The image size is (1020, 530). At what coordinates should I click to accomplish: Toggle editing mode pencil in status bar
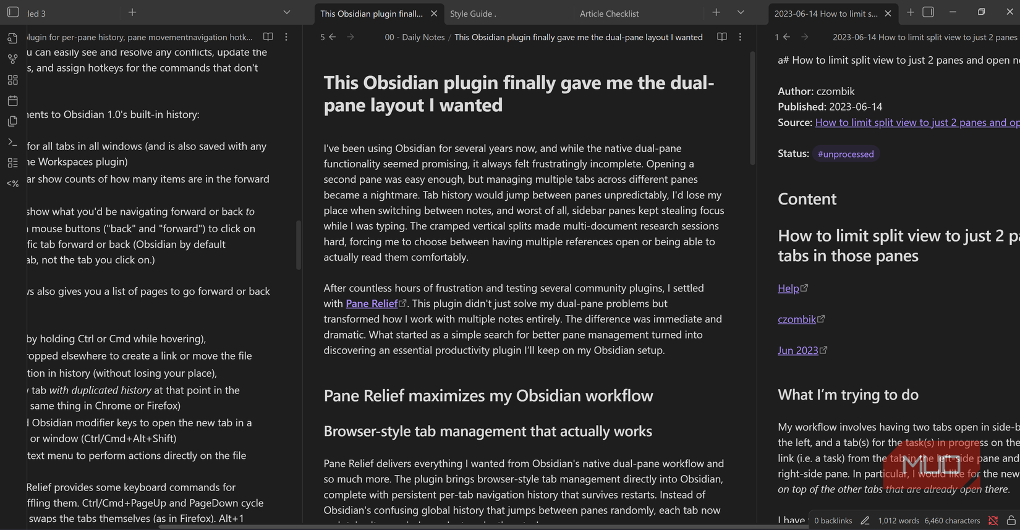click(x=865, y=521)
